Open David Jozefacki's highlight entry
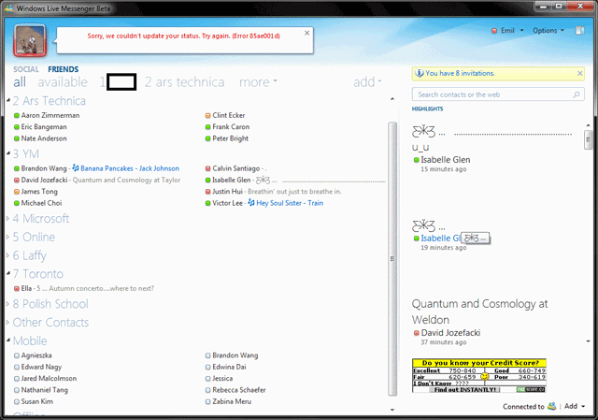Viewport: 598px width, 420px height. [x=450, y=333]
